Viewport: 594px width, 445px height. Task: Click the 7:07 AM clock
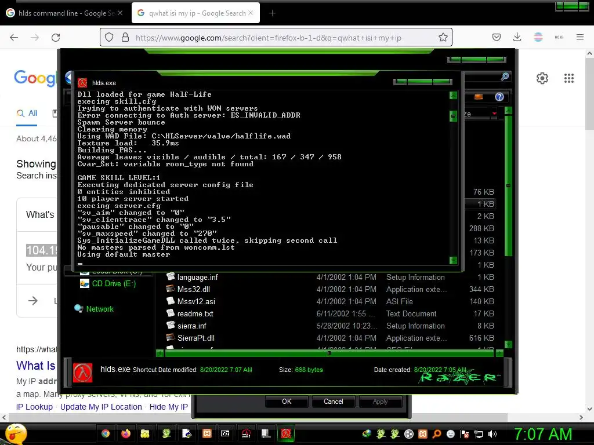pyautogui.click(x=543, y=435)
